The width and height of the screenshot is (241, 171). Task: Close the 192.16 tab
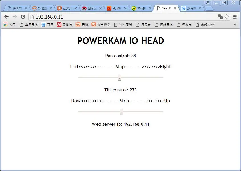175,8
